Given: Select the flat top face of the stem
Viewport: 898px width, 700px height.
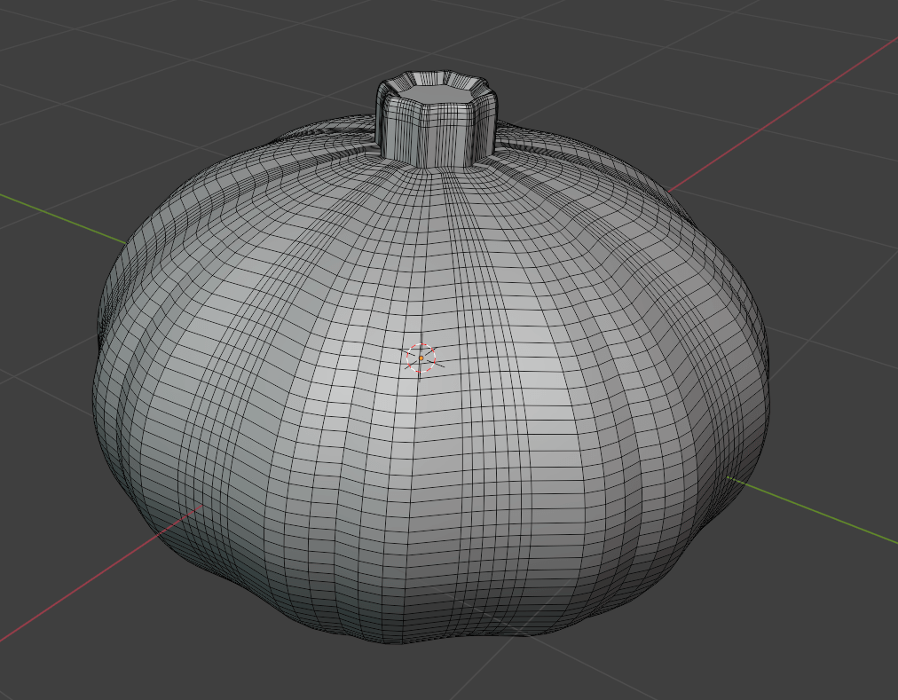Looking at the screenshot, I should pos(435,91).
